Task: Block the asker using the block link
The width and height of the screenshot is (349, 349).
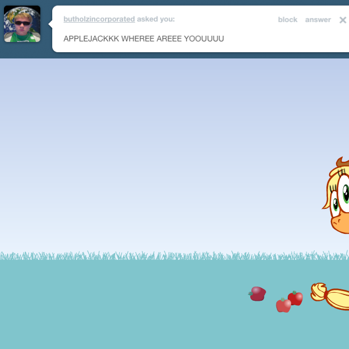Action: (288, 20)
